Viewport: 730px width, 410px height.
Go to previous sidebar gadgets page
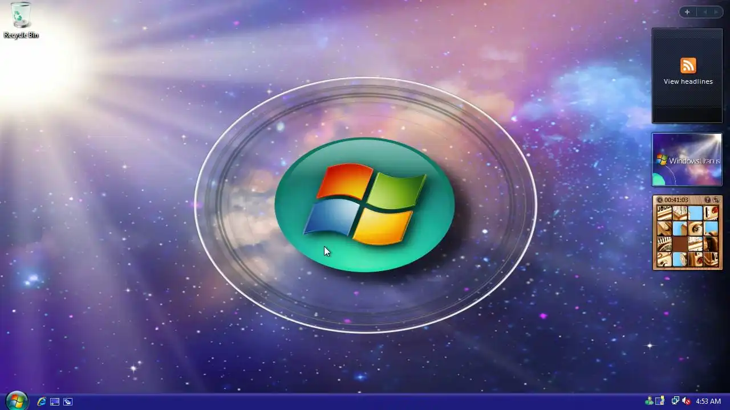pyautogui.click(x=704, y=12)
